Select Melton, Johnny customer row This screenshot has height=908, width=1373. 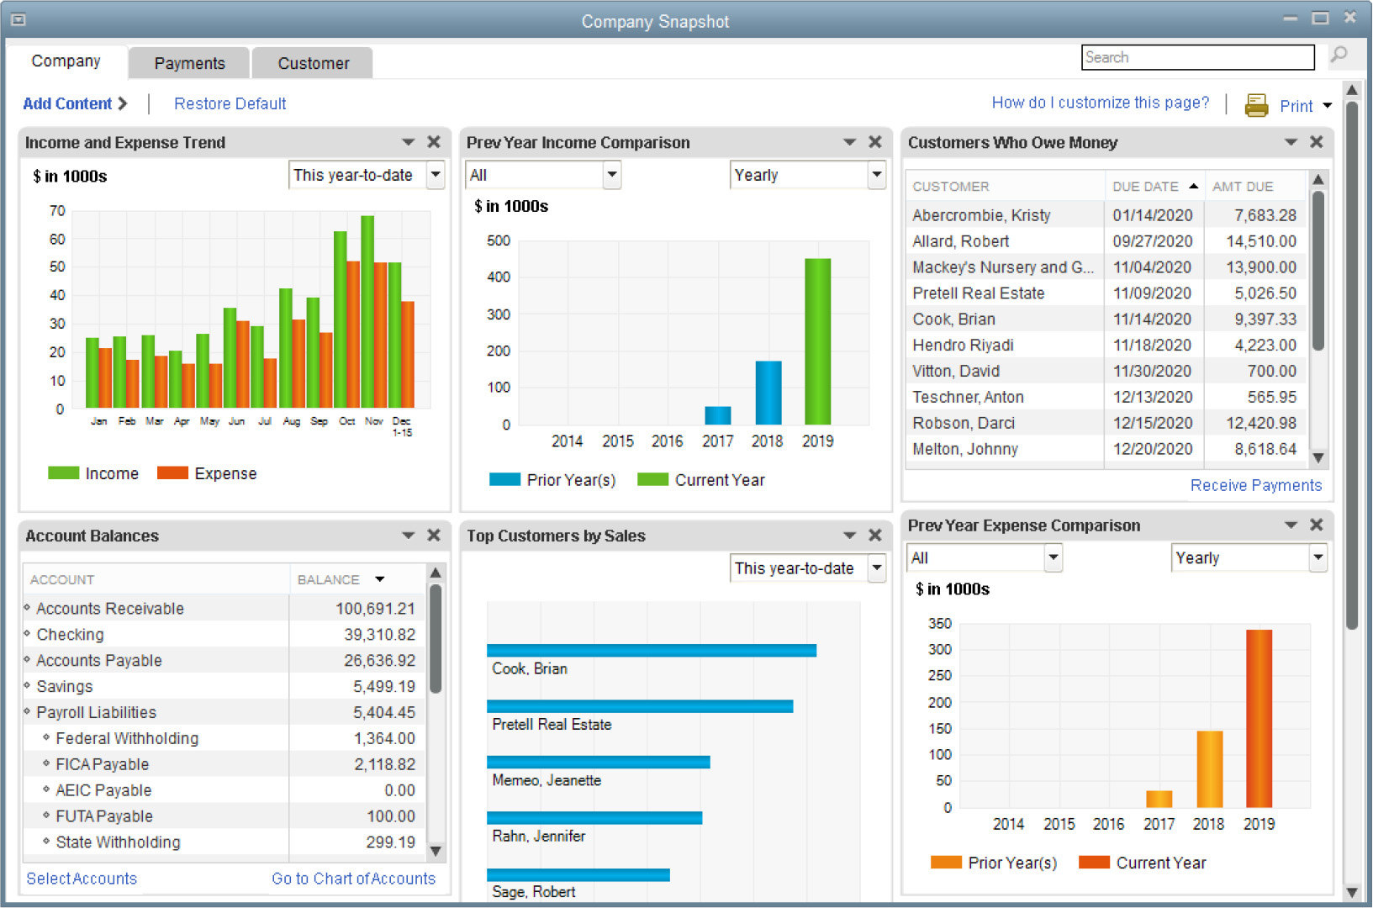pos(1105,449)
